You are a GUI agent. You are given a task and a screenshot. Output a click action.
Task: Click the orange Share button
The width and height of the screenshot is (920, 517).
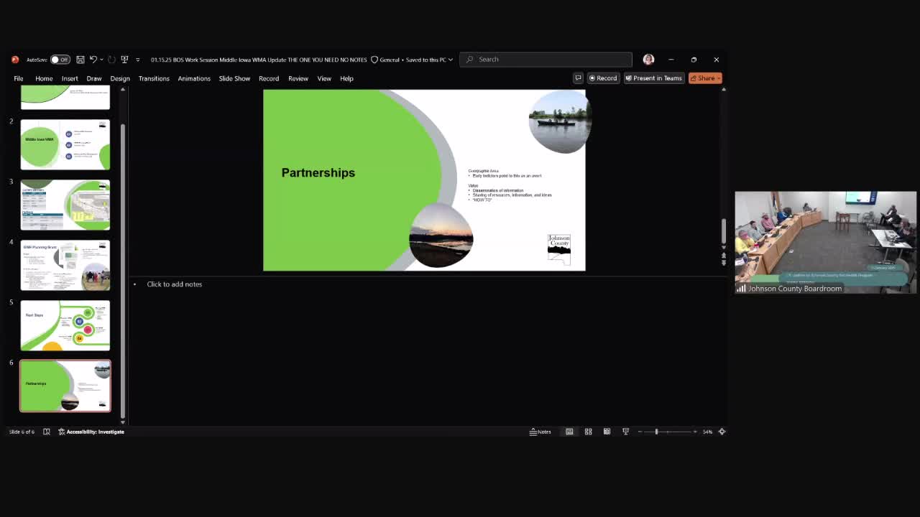(x=705, y=78)
